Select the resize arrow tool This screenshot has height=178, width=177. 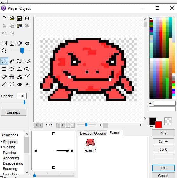tap(4, 84)
